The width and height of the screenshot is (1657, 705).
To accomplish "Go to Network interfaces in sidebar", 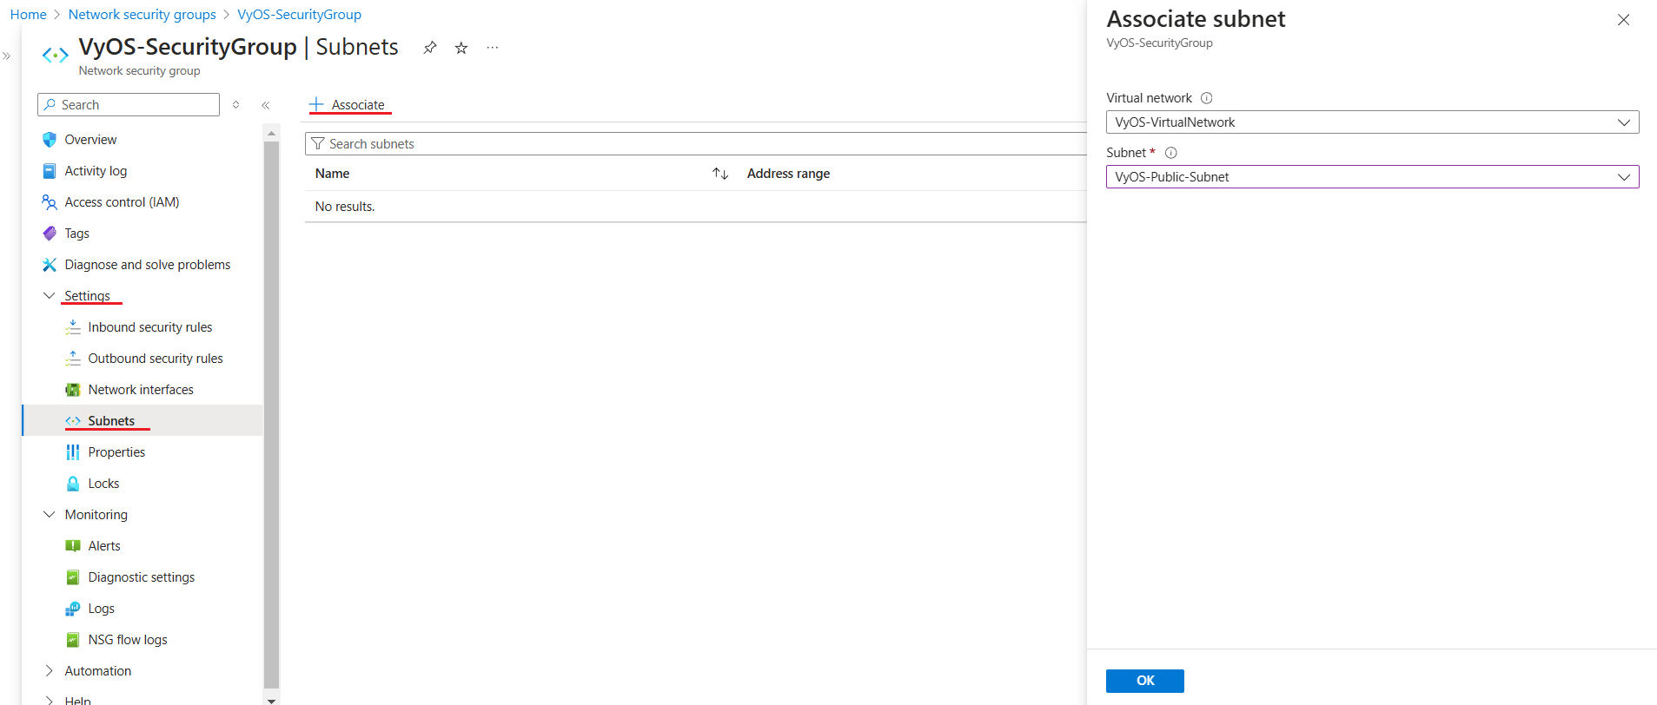I will [x=140, y=390].
